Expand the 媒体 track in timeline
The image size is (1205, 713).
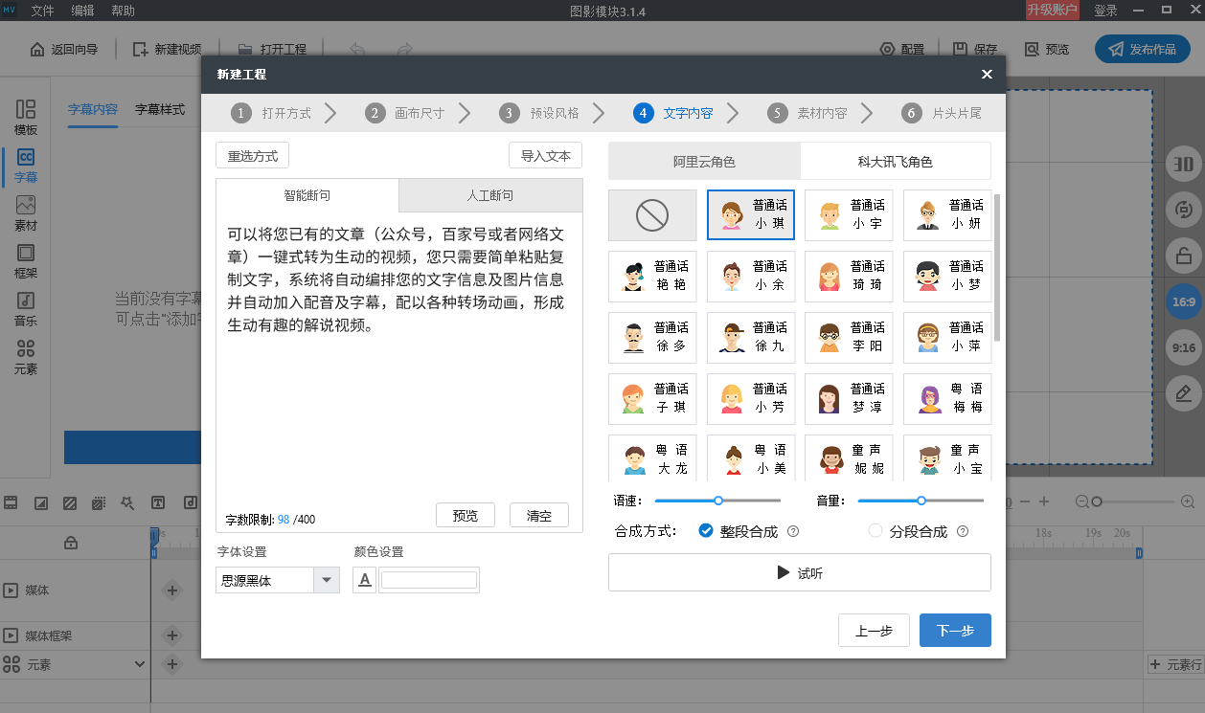[x=11, y=590]
